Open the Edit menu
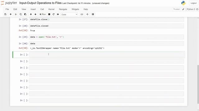Viewport: 199px width, 111px height. pyautogui.click(x=15, y=9)
